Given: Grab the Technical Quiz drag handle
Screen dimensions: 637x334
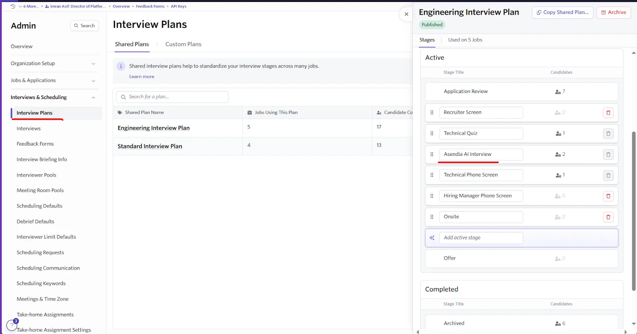Looking at the screenshot, I should pyautogui.click(x=432, y=134).
